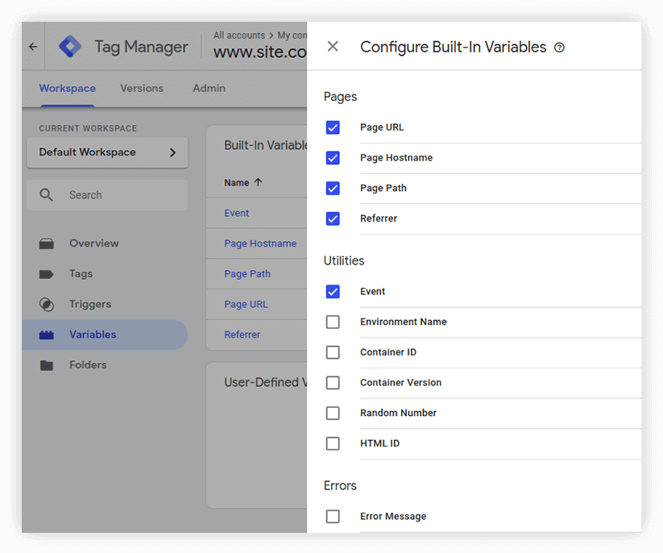The width and height of the screenshot is (663, 553).
Task: Close the Configure Built-In Variables panel
Action: click(333, 47)
